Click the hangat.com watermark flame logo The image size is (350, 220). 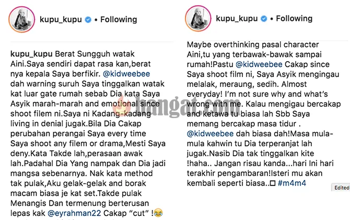click(121, 107)
